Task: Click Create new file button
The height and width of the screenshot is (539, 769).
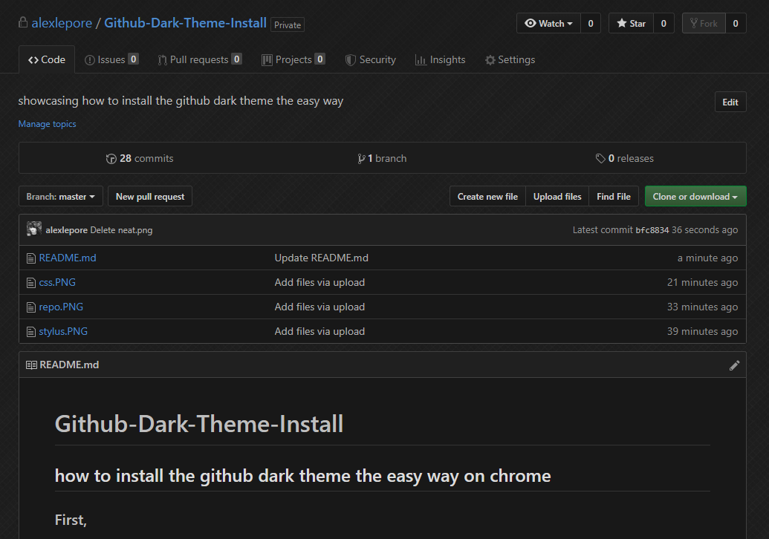Action: coord(487,197)
